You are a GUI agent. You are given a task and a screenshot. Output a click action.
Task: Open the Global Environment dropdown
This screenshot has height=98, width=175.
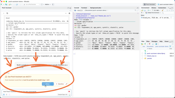(x=153, y=13)
